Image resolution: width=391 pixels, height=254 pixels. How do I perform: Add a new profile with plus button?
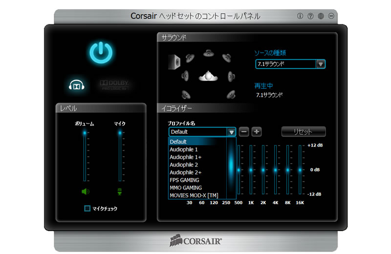point(257,132)
